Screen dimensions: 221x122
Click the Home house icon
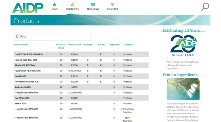click(54, 5)
